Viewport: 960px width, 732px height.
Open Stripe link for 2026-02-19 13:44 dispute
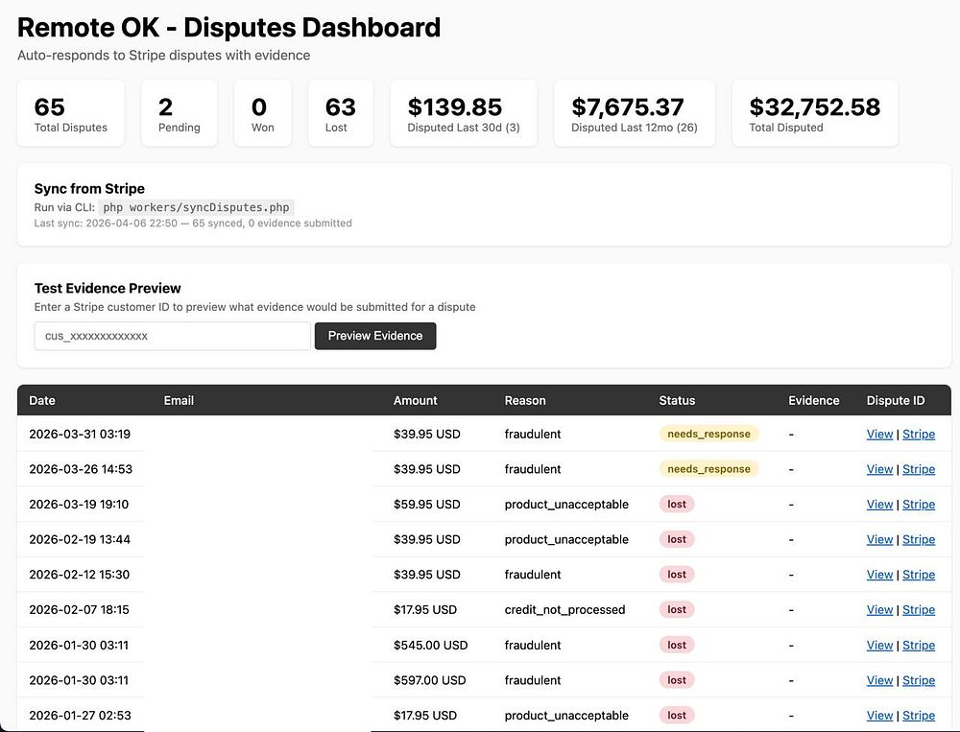click(919, 539)
